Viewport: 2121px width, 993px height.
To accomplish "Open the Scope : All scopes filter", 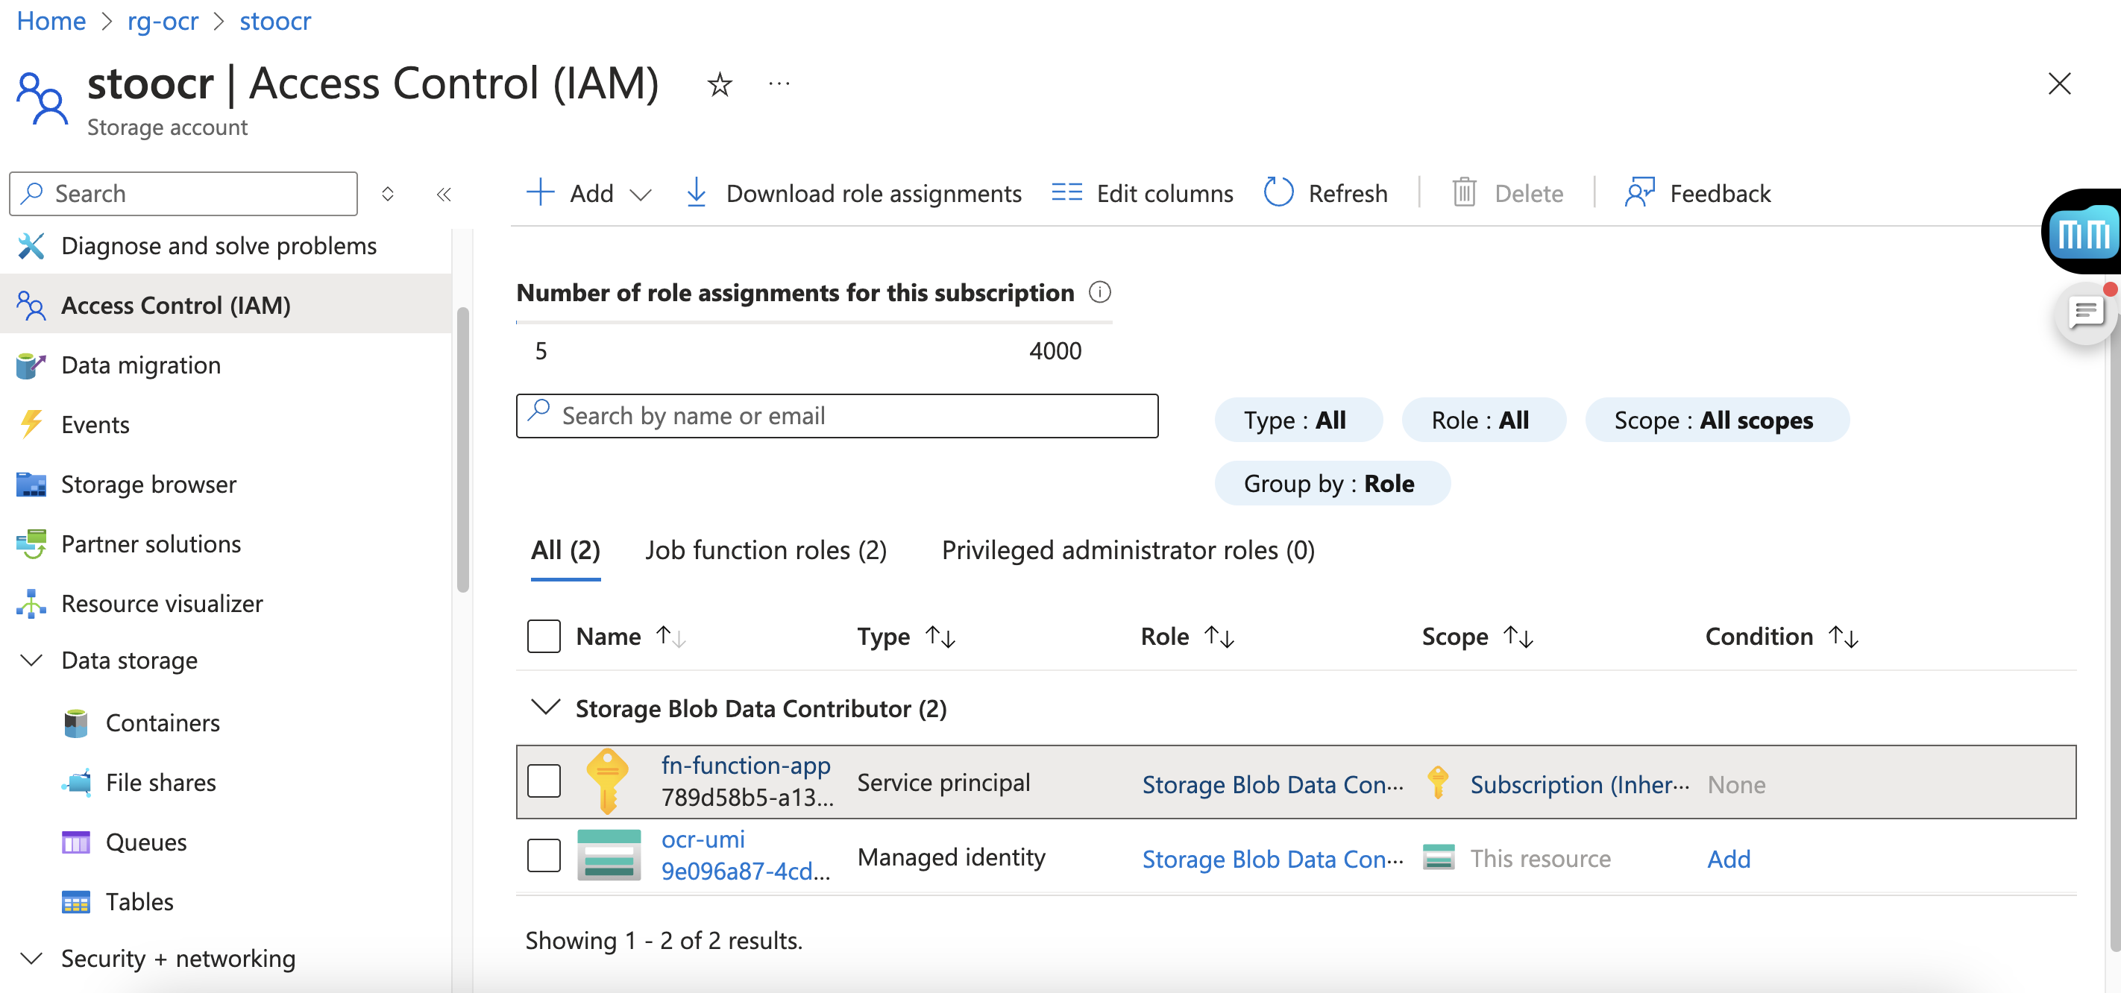I will click(x=1717, y=420).
